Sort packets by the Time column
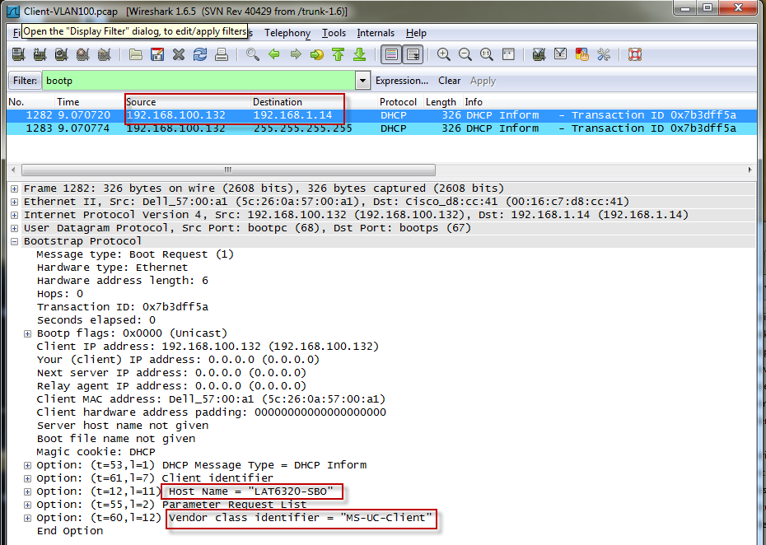 90,101
